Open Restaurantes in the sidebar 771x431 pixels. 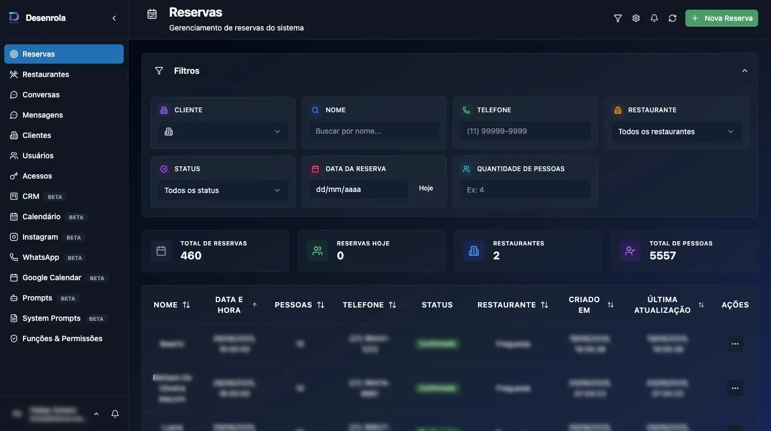click(46, 74)
